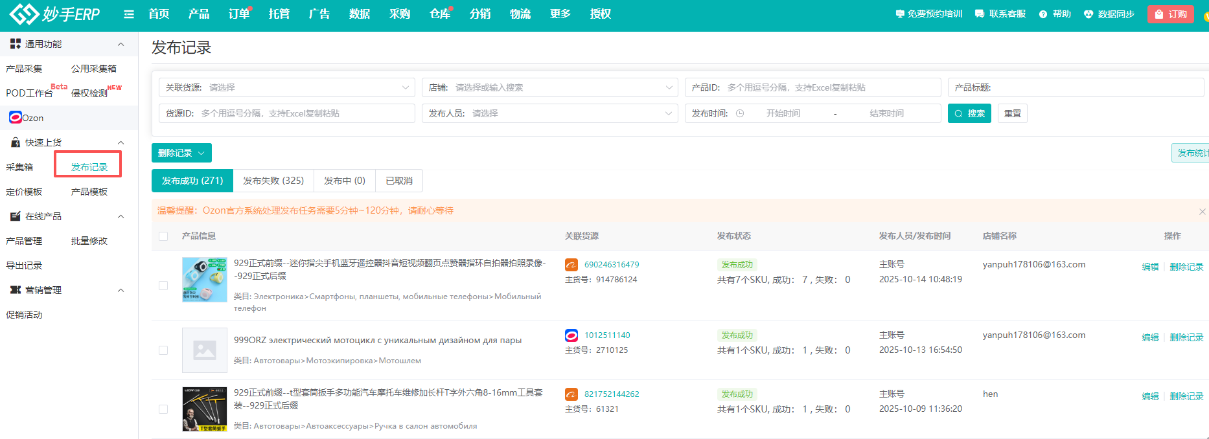The height and width of the screenshot is (439, 1209).
Task: Open the 发布人员 dropdown
Action: (550, 113)
